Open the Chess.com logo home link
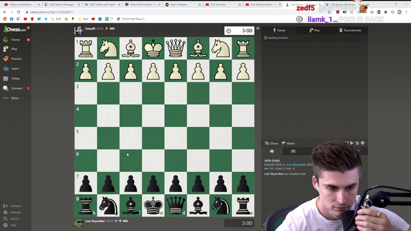The height and width of the screenshot is (231, 411). pyautogui.click(x=15, y=30)
